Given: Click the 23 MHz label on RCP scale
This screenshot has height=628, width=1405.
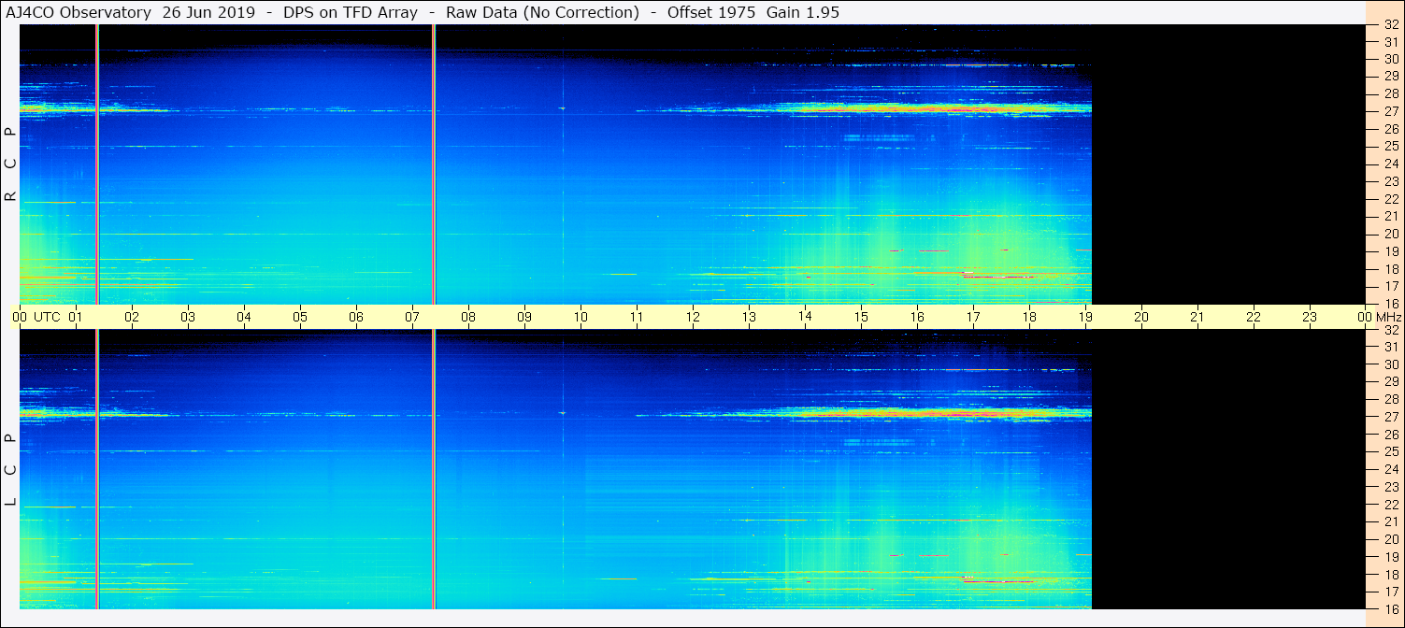Looking at the screenshot, I should coord(1391,181).
